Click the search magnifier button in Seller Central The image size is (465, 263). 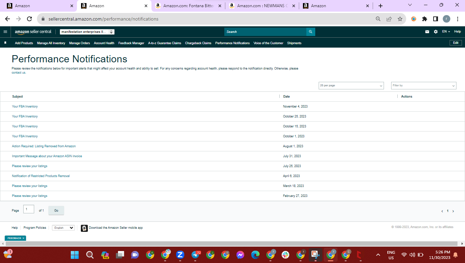pos(310,32)
